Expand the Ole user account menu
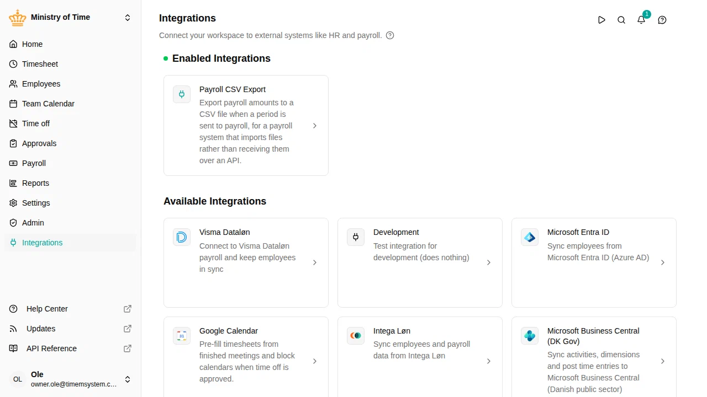This screenshot has width=707, height=397. tap(128, 379)
